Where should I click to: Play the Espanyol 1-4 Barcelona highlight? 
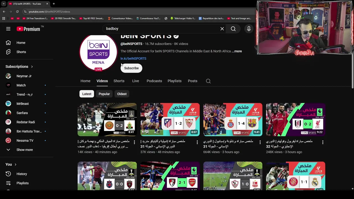click(233, 120)
